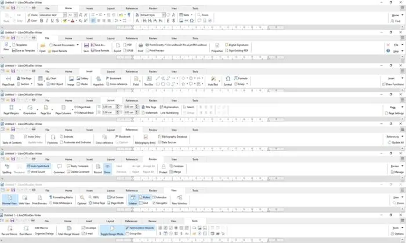Click Update All in References ribbon
Image resolution: width=406 pixels, height=243 pixels.
tap(396, 142)
